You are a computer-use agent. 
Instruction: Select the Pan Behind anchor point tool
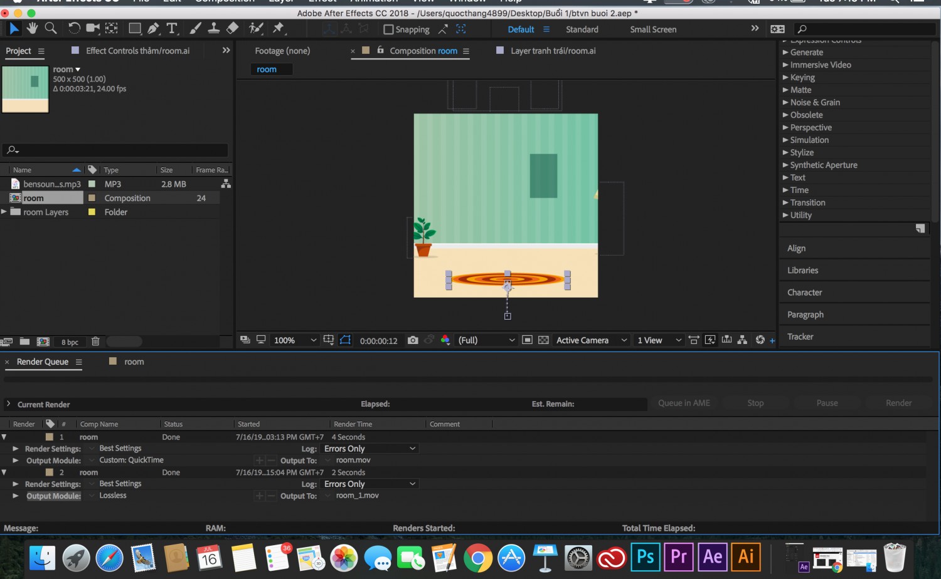pos(112,28)
